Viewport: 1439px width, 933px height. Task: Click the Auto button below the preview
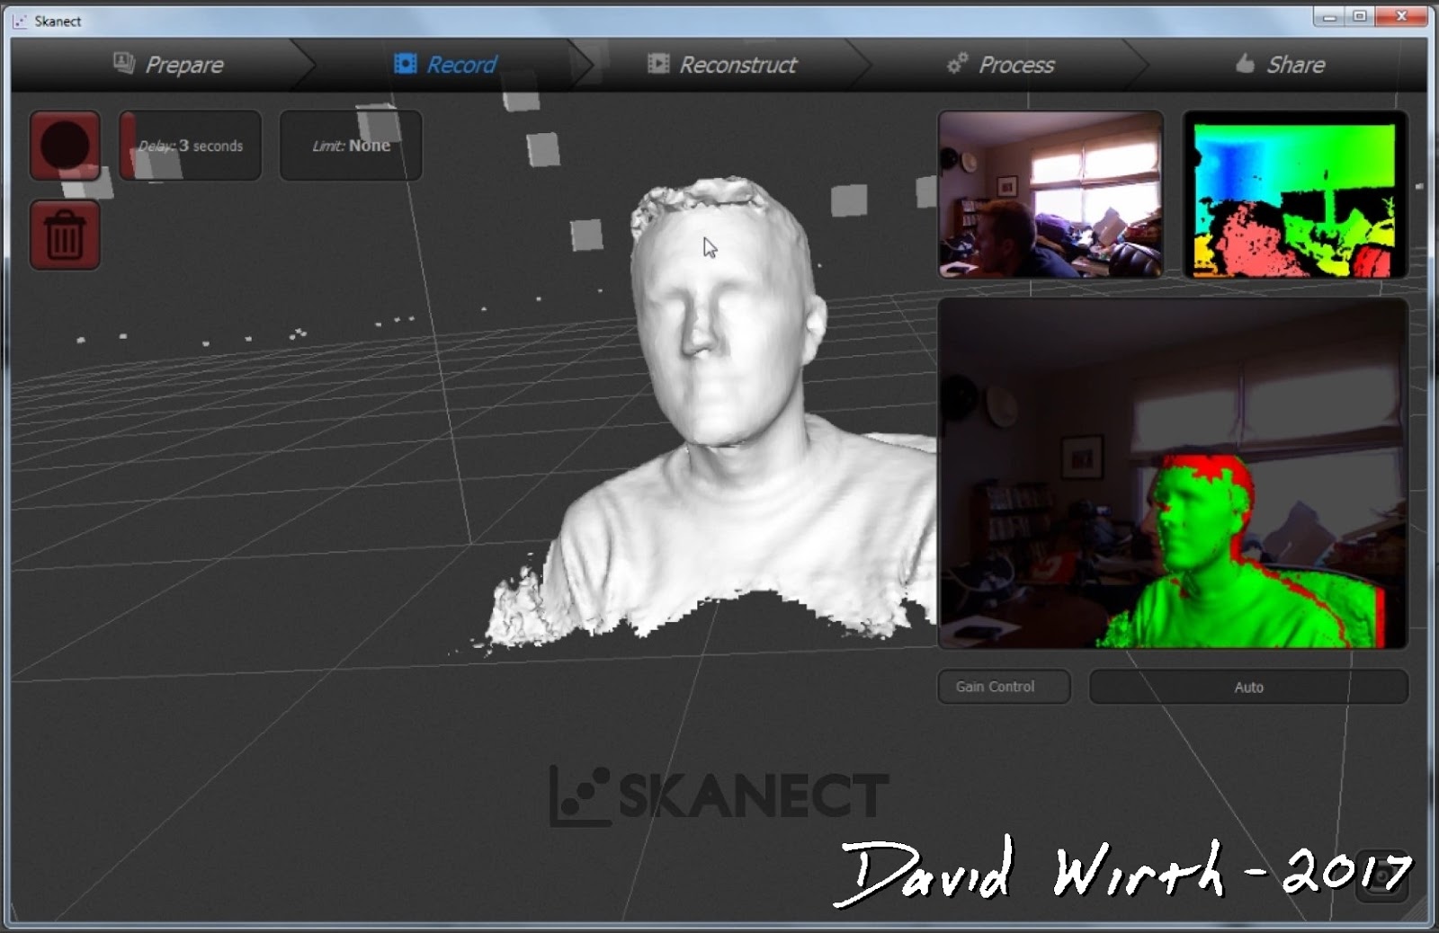1248,687
